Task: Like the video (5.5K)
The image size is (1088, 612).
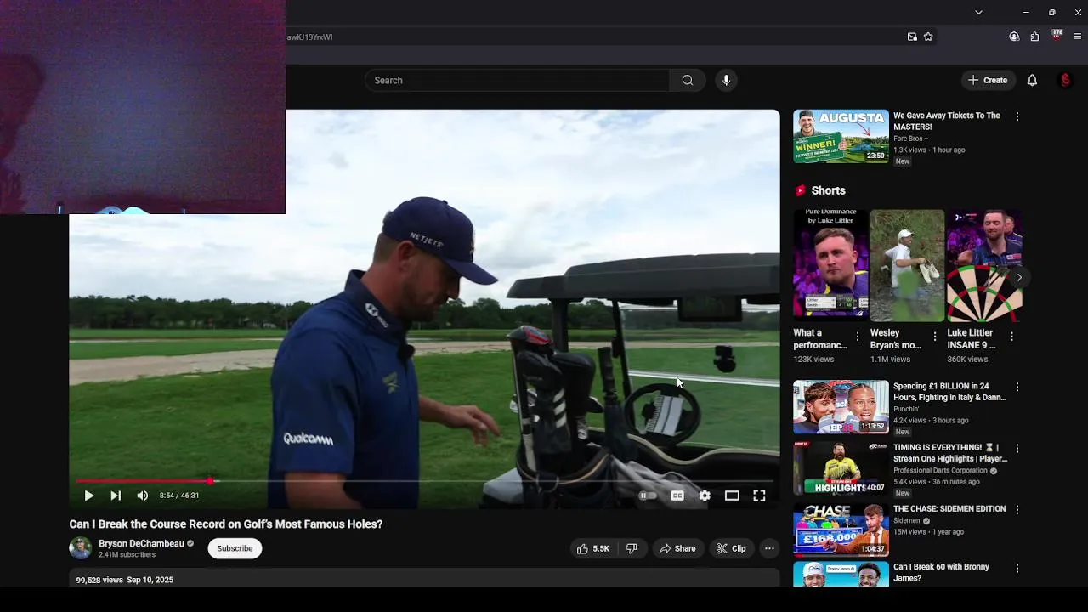Action: 593,548
